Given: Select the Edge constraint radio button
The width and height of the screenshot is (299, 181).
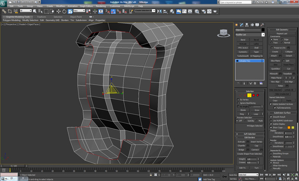Looking at the screenshot, I should point(282,39).
